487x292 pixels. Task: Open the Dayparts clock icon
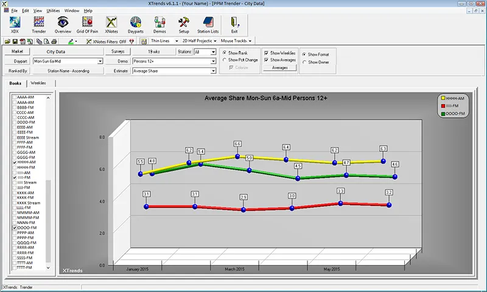click(135, 24)
